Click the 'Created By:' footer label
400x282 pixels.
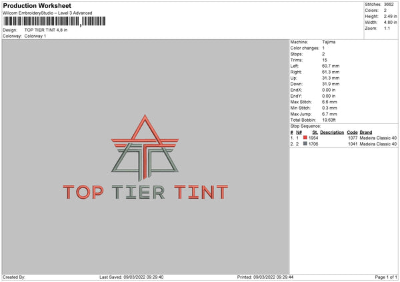point(14,277)
